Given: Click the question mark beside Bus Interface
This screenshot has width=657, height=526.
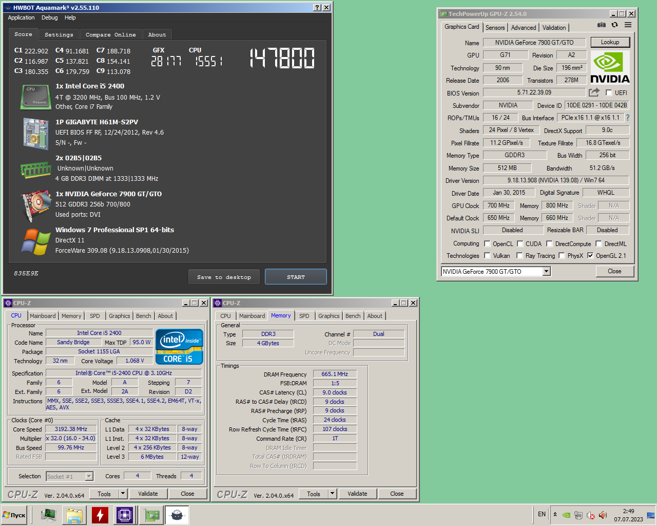Looking at the screenshot, I should click(x=627, y=118).
